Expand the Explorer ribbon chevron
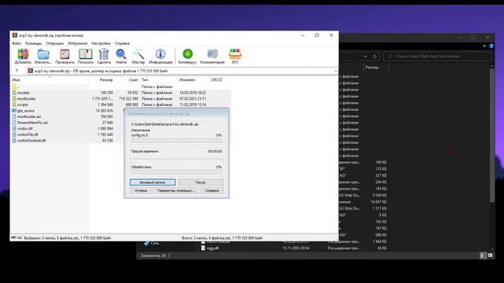This screenshot has width=504, height=283. [x=484, y=46]
